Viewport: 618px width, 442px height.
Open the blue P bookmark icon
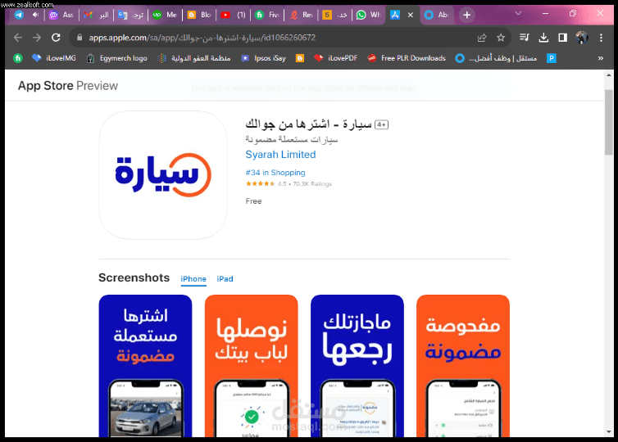[x=552, y=58]
